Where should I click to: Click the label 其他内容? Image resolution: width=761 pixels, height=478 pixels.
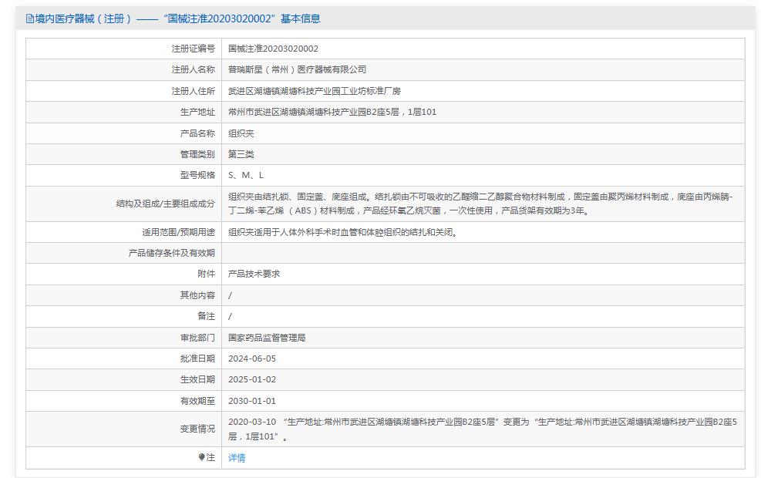197,295
